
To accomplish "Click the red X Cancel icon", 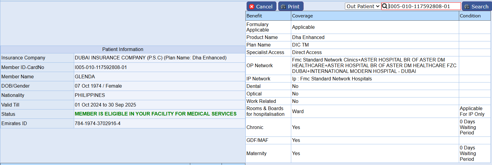I will click(x=252, y=7).
